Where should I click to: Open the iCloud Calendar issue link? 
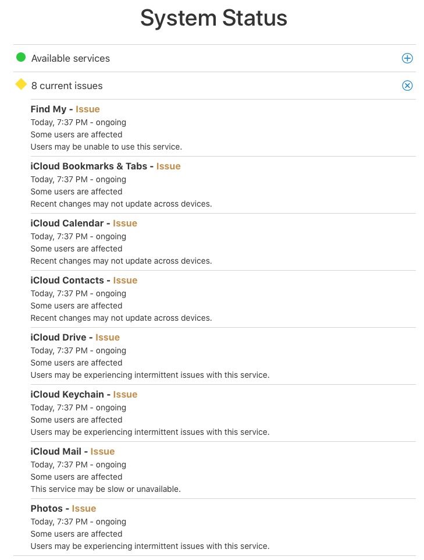click(125, 223)
